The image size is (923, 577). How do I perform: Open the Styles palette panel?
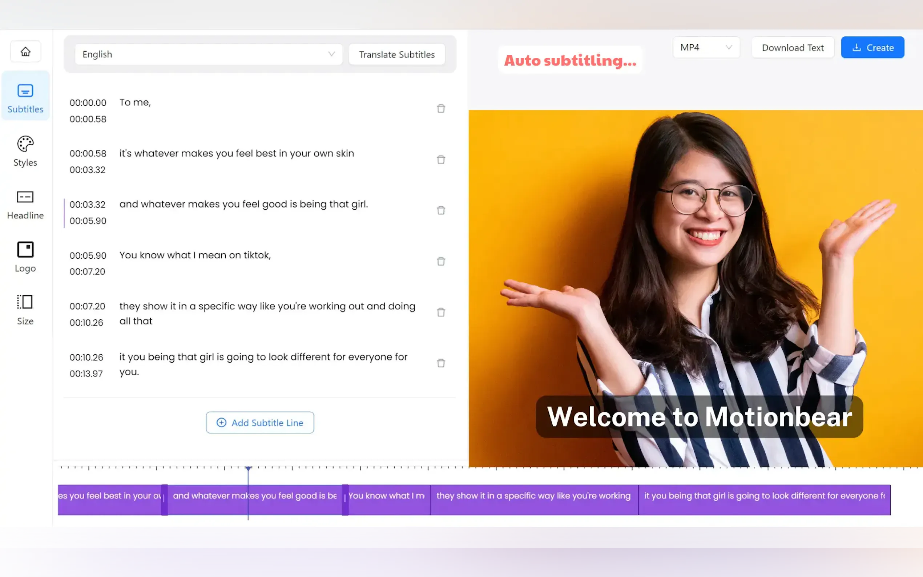coord(25,151)
